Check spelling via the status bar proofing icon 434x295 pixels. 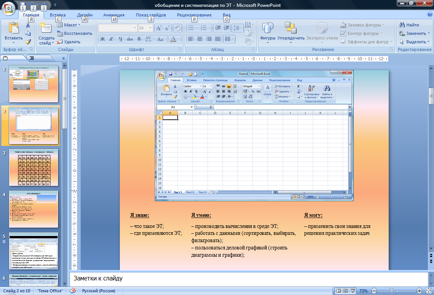click(73, 290)
